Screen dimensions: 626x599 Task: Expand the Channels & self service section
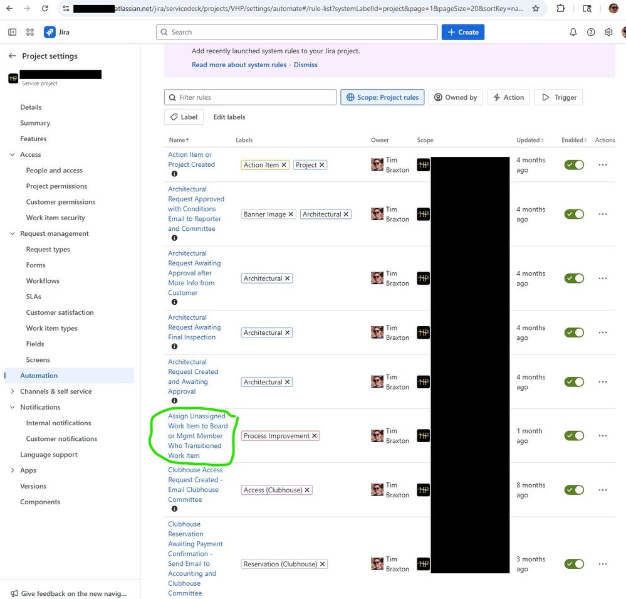coord(13,391)
